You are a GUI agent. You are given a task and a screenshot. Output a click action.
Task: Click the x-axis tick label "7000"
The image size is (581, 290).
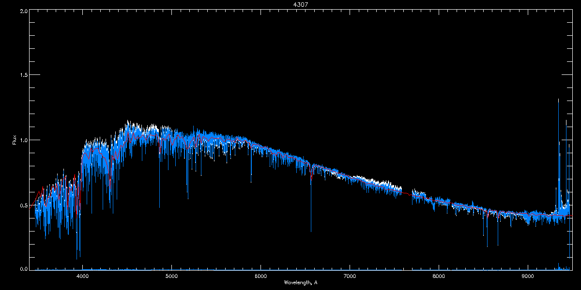point(350,276)
